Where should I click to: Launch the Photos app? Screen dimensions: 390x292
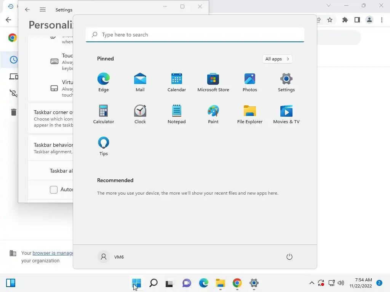click(250, 82)
